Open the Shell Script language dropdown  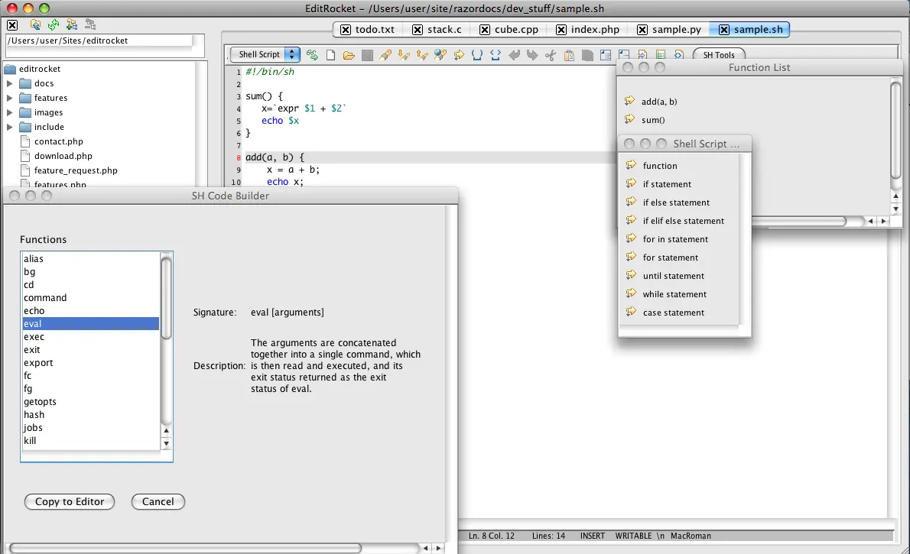point(265,54)
